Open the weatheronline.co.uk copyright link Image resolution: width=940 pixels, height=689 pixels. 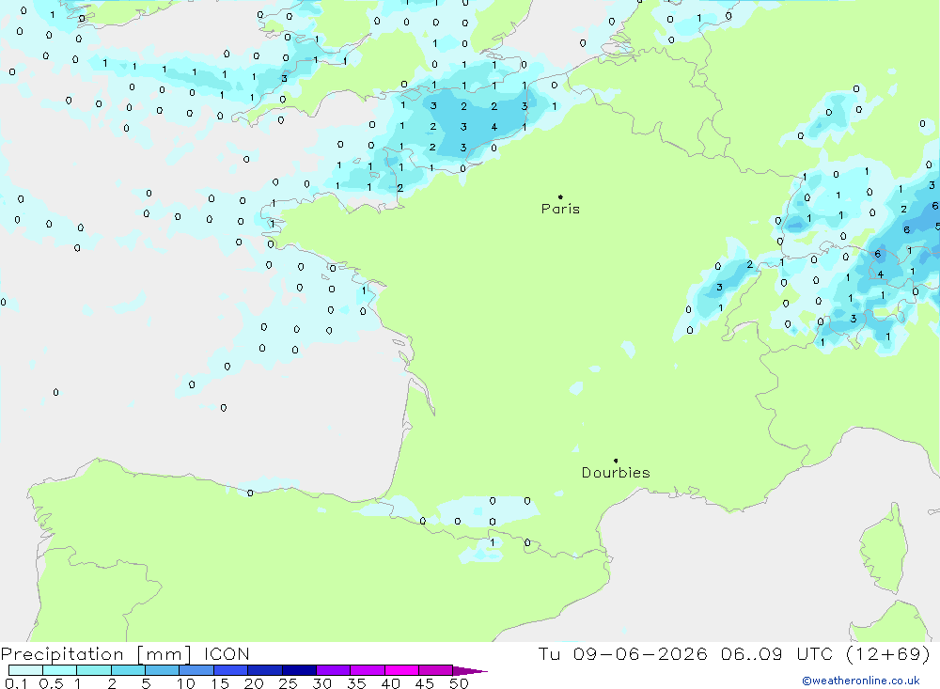(861, 681)
